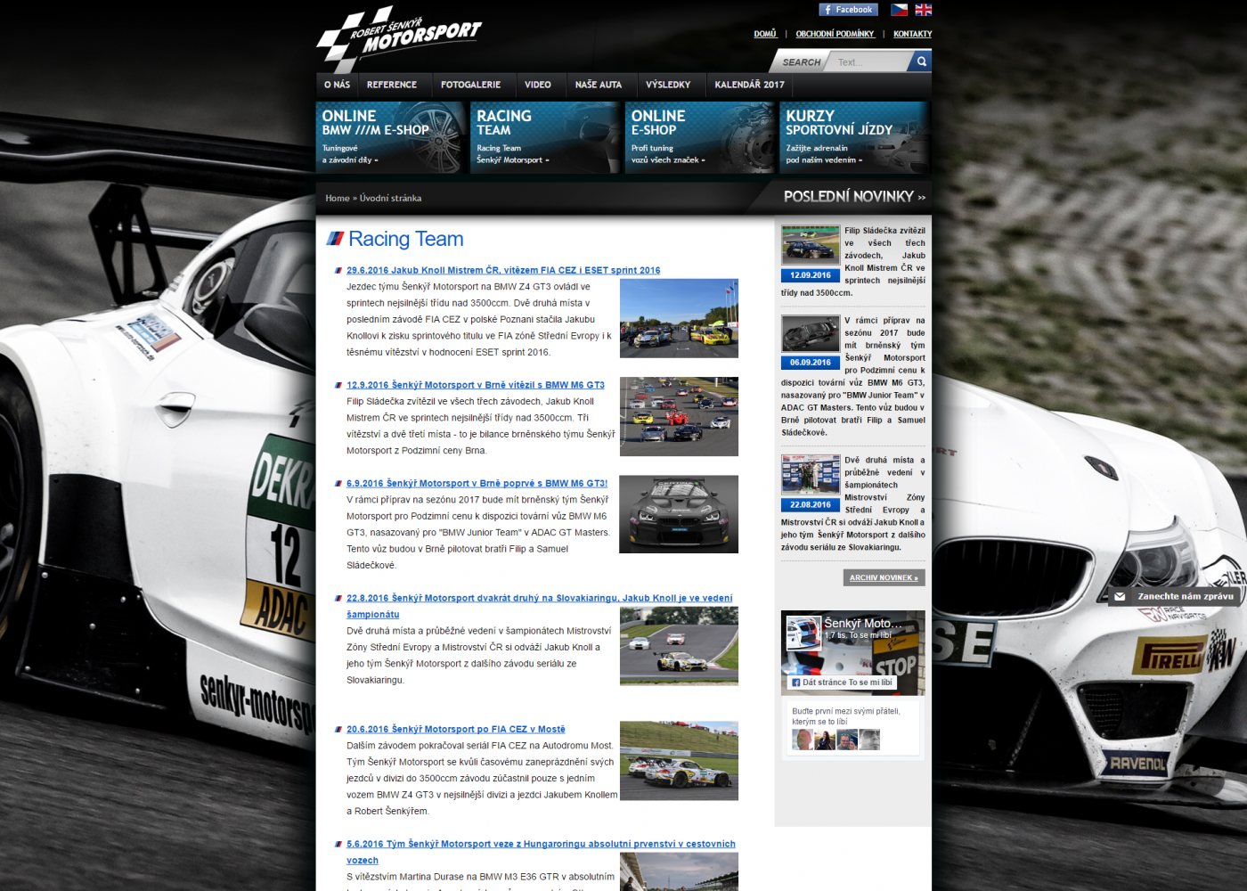
Task: Open article 20.6.2016 po FIA CEZ v Mostě
Action: point(456,729)
